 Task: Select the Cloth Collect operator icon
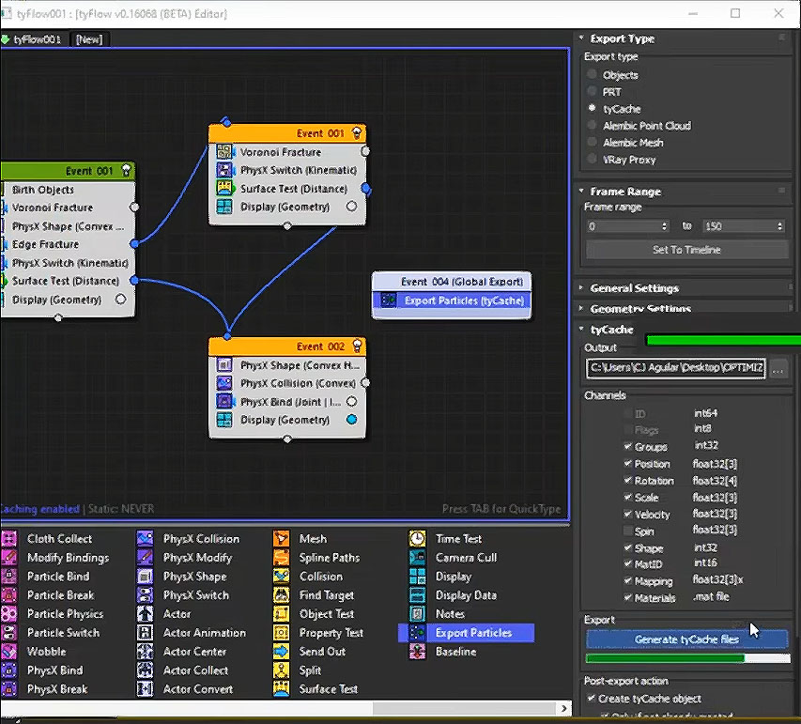pyautogui.click(x=8, y=538)
